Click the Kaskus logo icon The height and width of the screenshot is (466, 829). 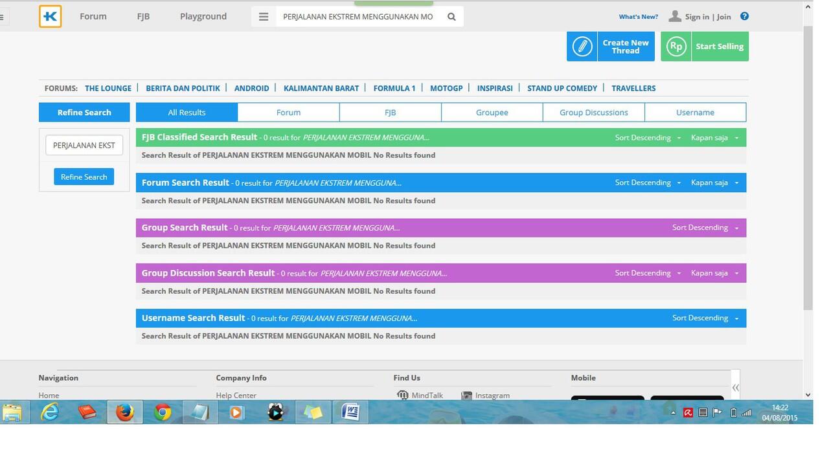pyautogui.click(x=50, y=16)
